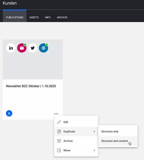Screen dimensions: 144x160
Task: Click the copy icon beside Duplicate
Action: tap(59, 132)
